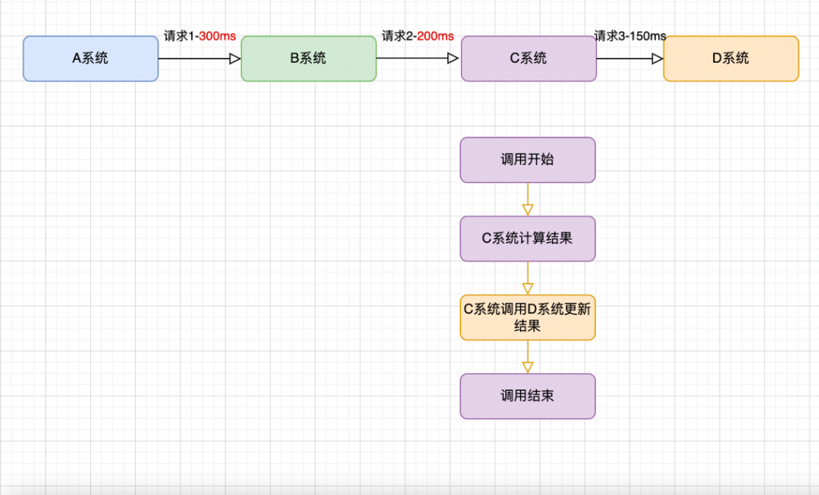819x495 pixels.
Task: Select the arrow between C系统计算结果 and next step
Action: click(527, 279)
